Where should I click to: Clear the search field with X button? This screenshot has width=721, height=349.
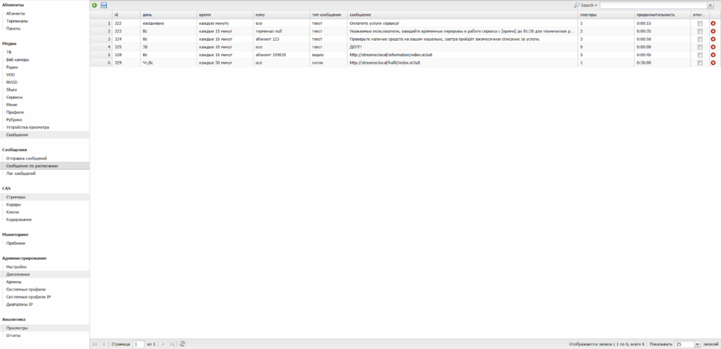pos(710,5)
